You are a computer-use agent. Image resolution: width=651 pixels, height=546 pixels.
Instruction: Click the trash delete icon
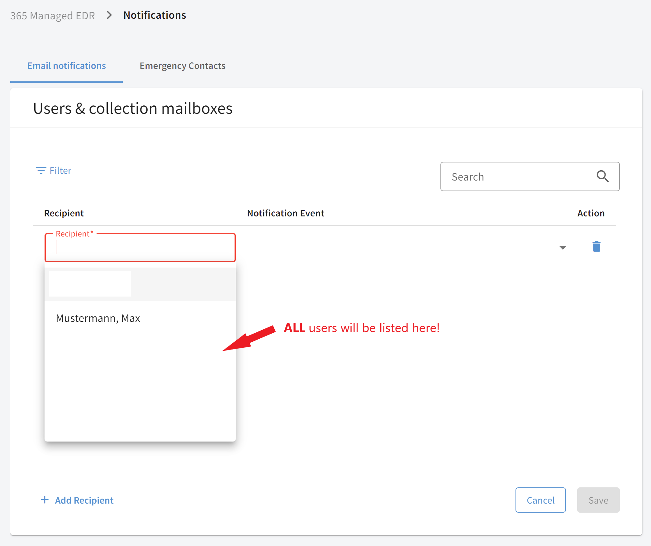(x=596, y=246)
